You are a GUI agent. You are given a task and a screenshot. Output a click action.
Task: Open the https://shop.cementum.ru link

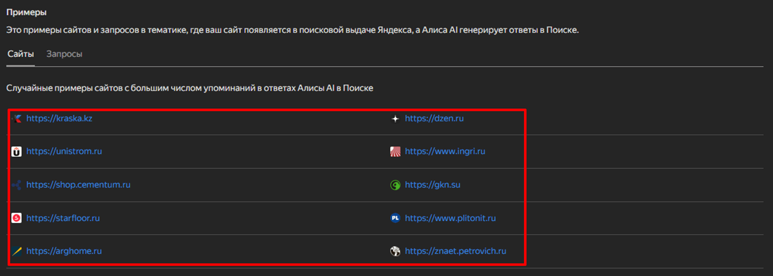click(x=78, y=185)
